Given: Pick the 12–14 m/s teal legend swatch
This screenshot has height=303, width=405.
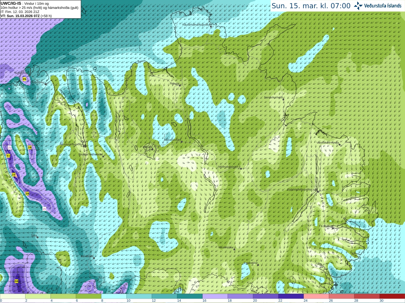Looking at the screenshot, I should point(165,296).
